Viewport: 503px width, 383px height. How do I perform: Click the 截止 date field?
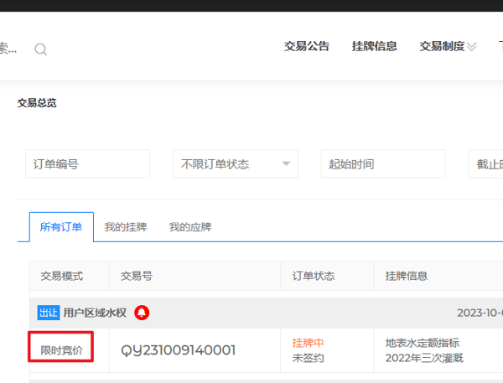pyautogui.click(x=486, y=164)
